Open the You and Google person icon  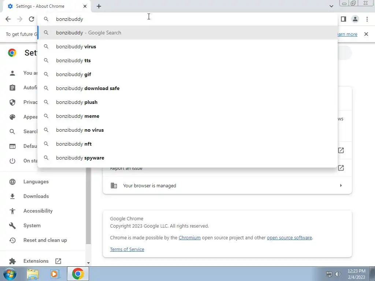tap(12, 73)
